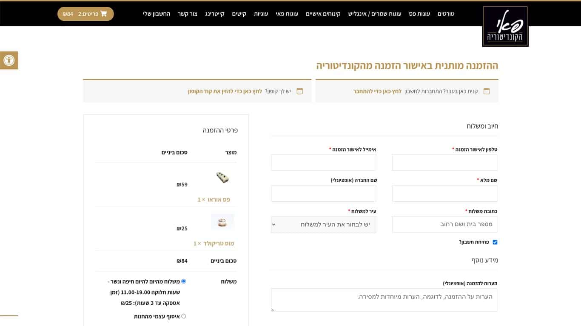Click the accessibility icon on left edge
The image size is (581, 326).
[x=9, y=60]
